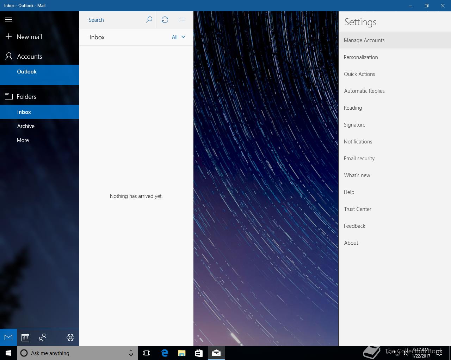The image size is (451, 360).
Task: Click the Mail envelope icon
Action: pos(8,337)
